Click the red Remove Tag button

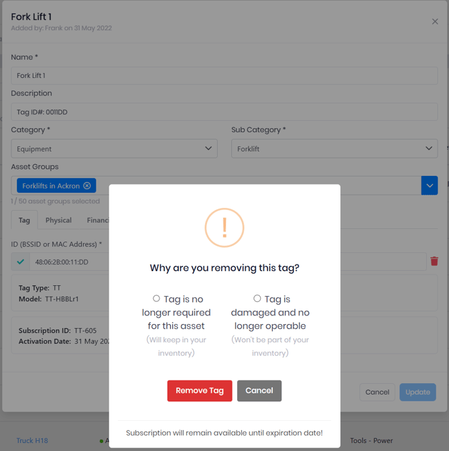pos(200,391)
